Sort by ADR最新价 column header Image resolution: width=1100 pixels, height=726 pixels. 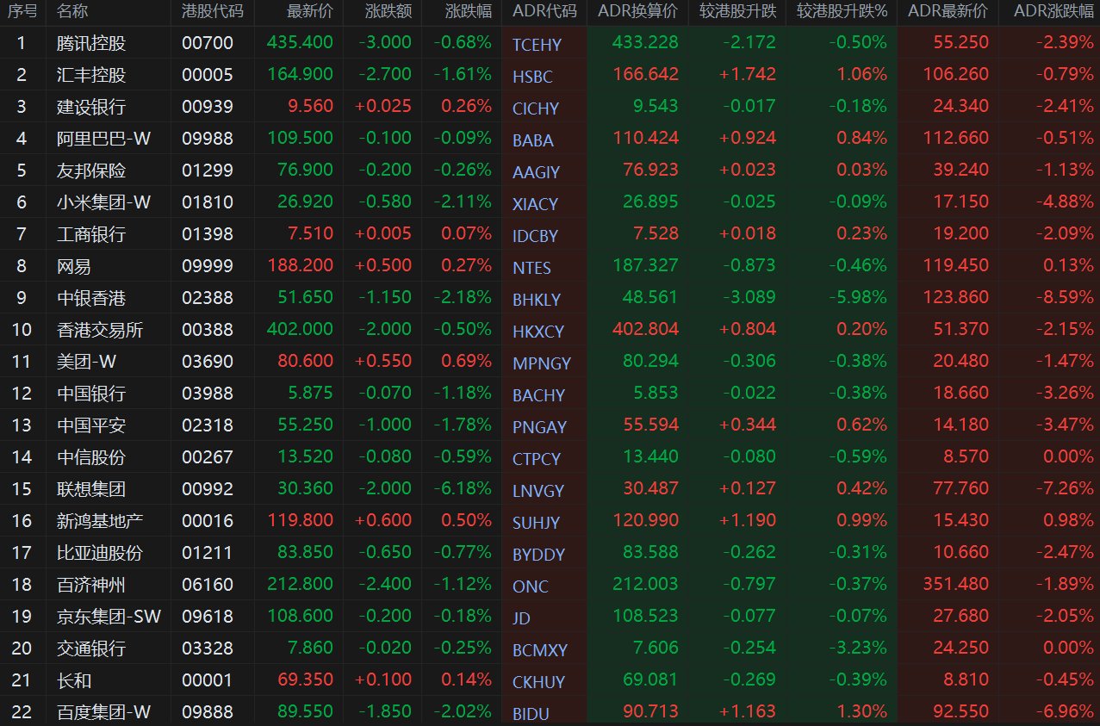(948, 12)
